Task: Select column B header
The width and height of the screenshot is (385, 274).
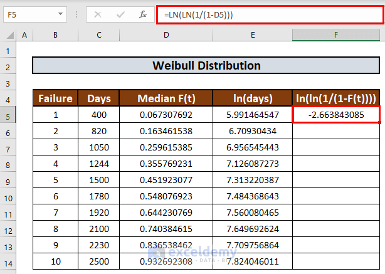Action: (x=55, y=35)
